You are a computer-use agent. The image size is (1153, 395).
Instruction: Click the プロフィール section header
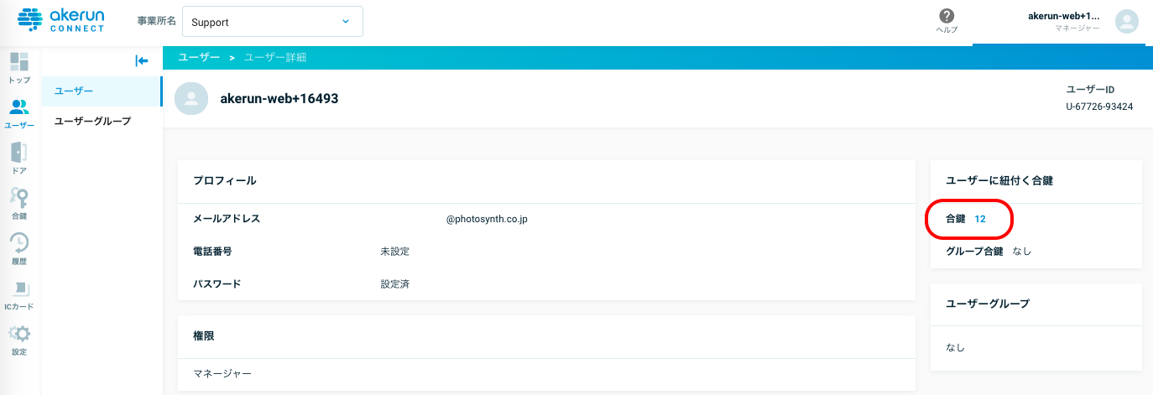pos(225,180)
